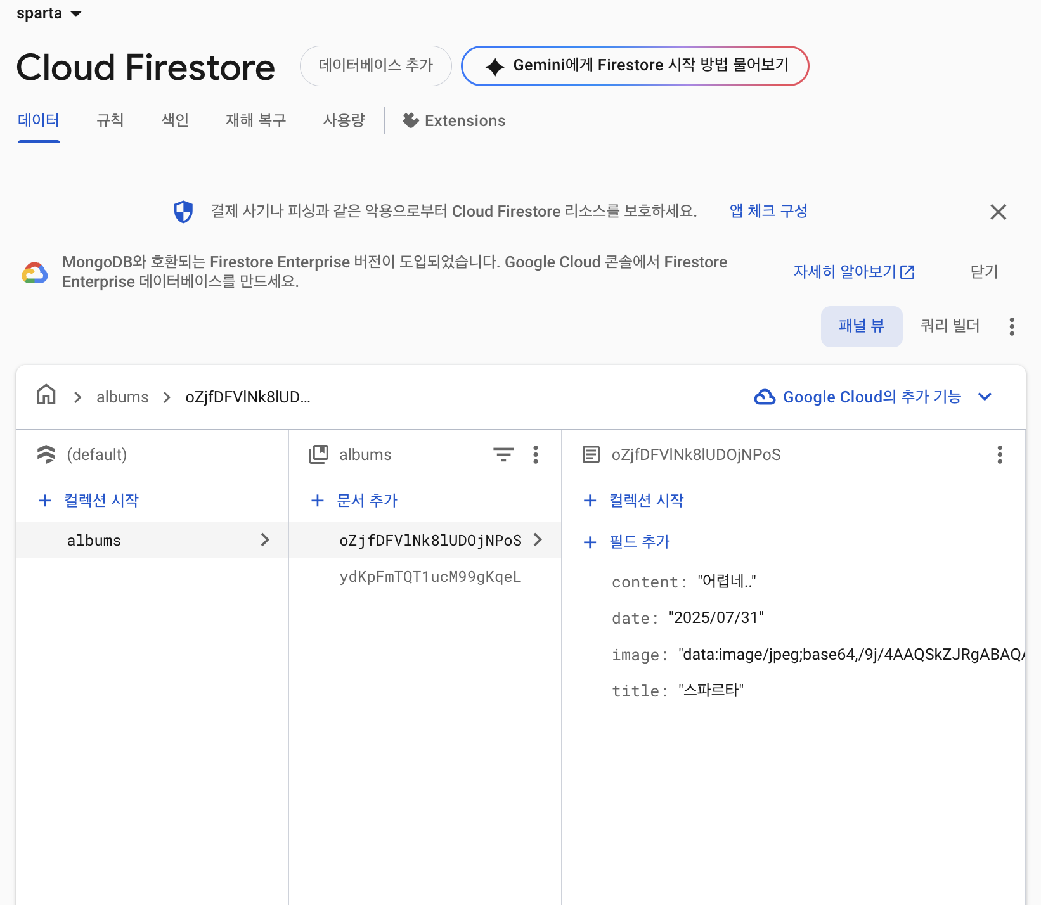
Task: Select the albums collection row
Action: (x=153, y=540)
